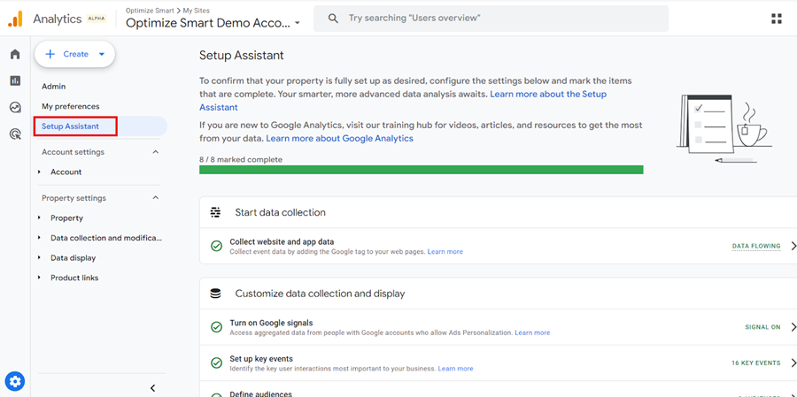Click Learn more under Turn on Google signals

tap(532, 333)
